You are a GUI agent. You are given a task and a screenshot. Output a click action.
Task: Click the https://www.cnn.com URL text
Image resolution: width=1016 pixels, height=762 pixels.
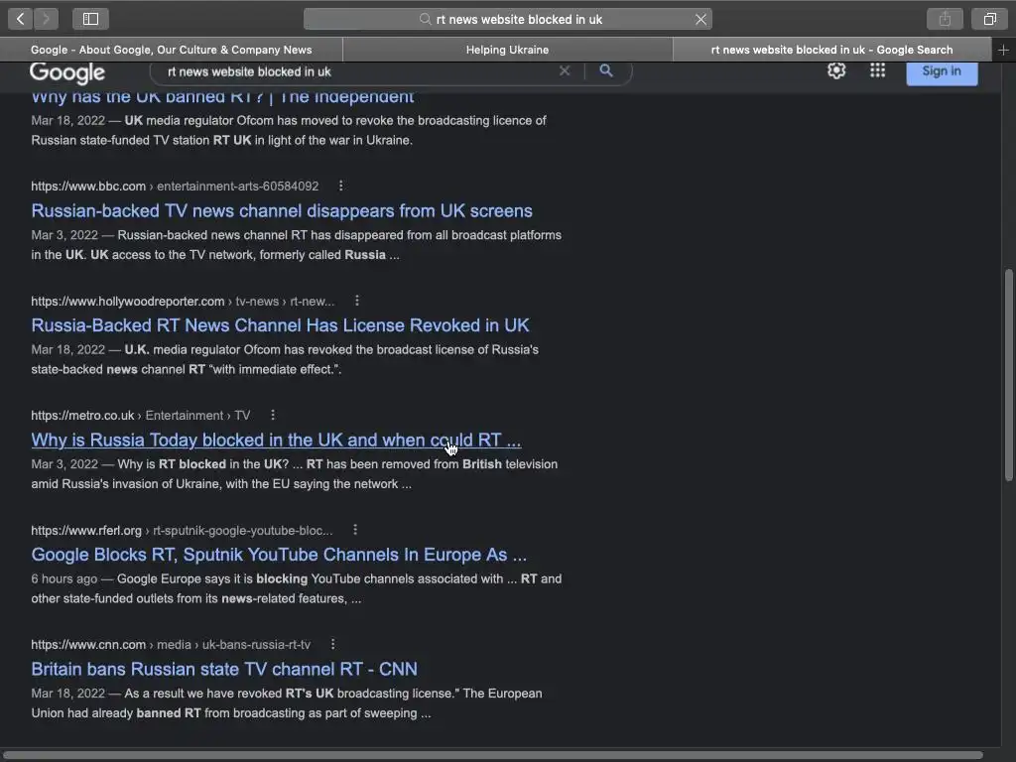coord(88,645)
